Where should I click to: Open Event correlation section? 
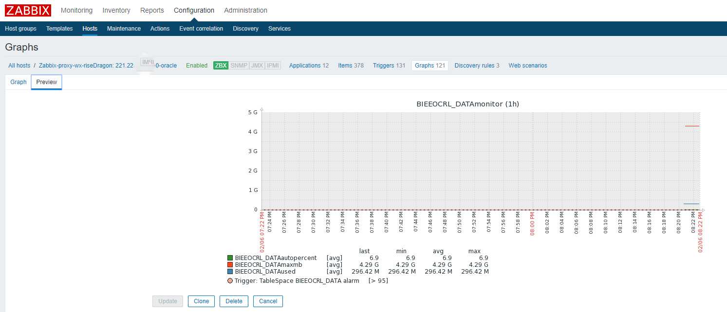(x=201, y=29)
